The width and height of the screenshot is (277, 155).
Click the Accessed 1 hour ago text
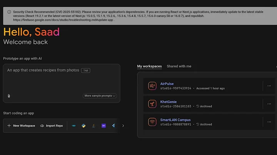pos(210,88)
